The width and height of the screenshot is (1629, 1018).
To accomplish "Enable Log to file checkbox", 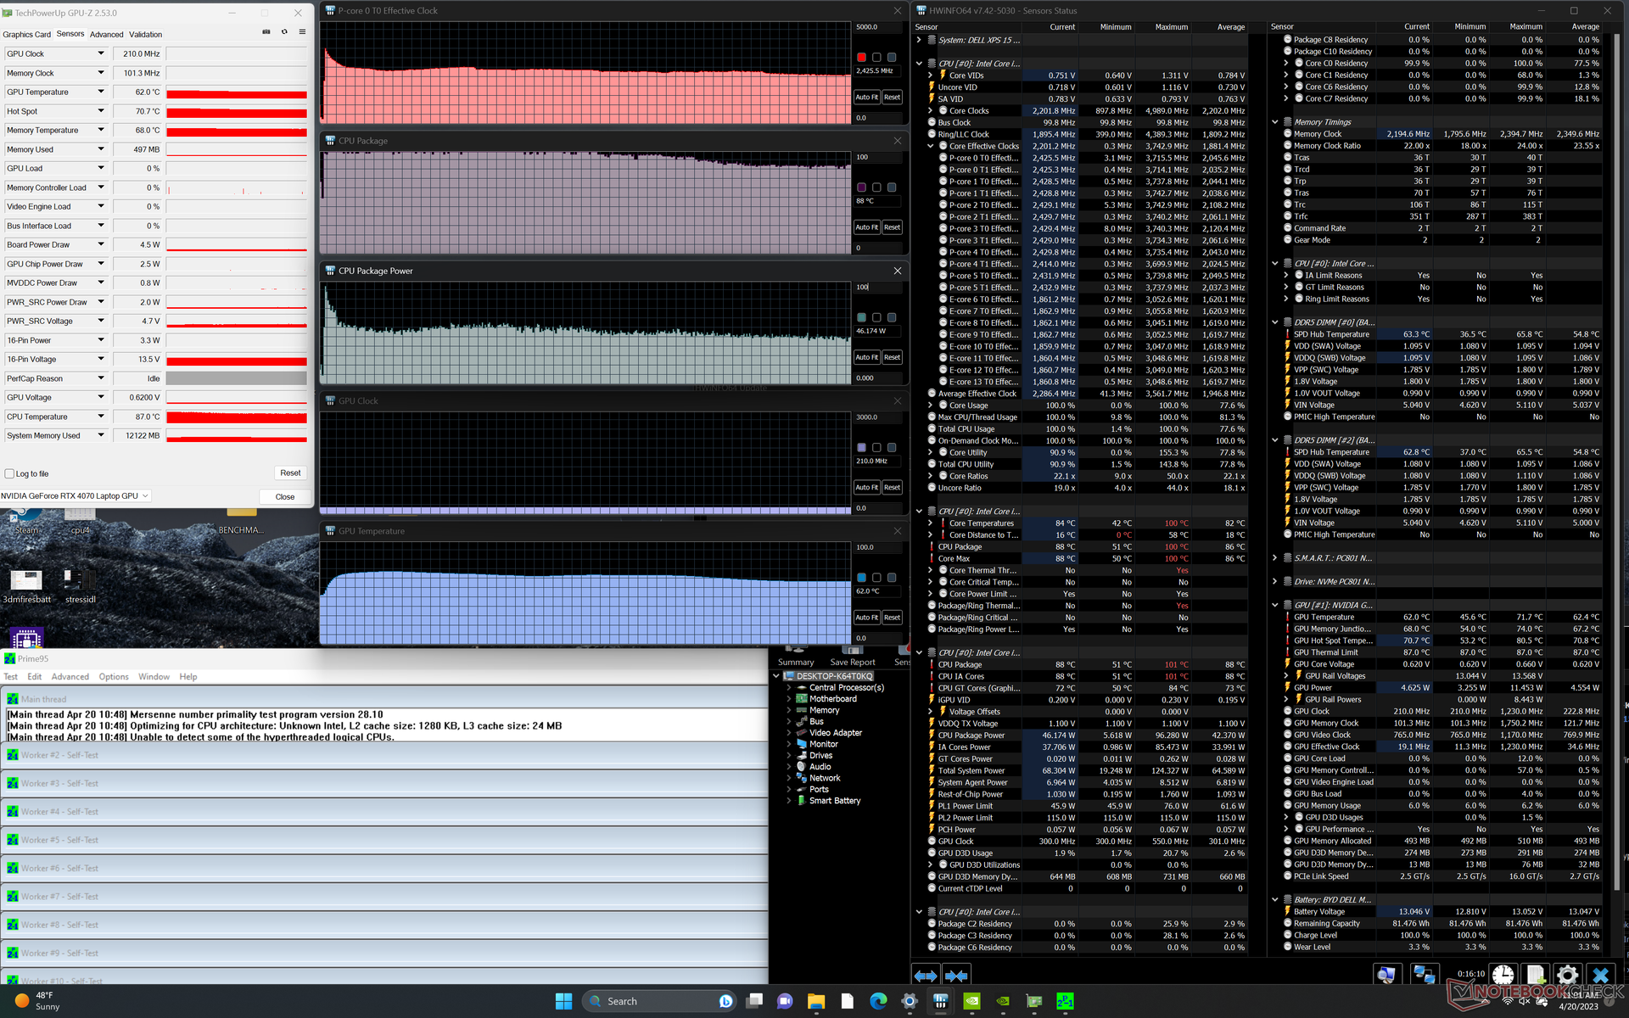I will click(x=9, y=474).
